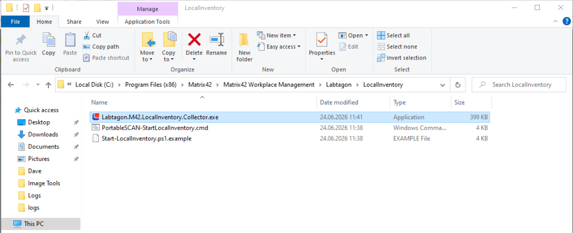Viewport: 573px width, 233px height.
Task: Expand the Delete options arrow
Action: coord(194,59)
